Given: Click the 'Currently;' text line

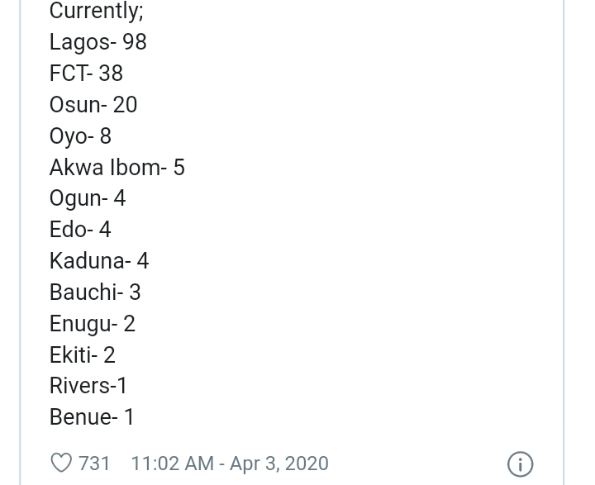Looking at the screenshot, I should [96, 12].
